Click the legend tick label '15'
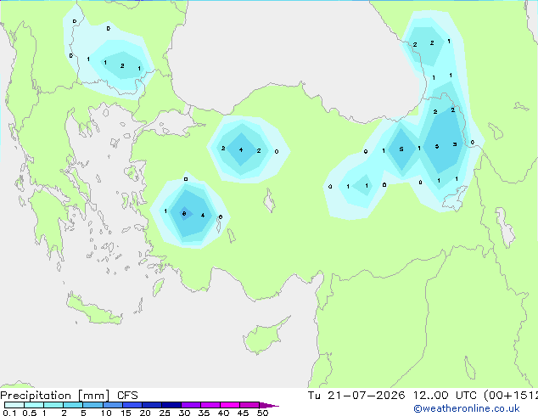This screenshot has width=538, height=416. (126, 413)
